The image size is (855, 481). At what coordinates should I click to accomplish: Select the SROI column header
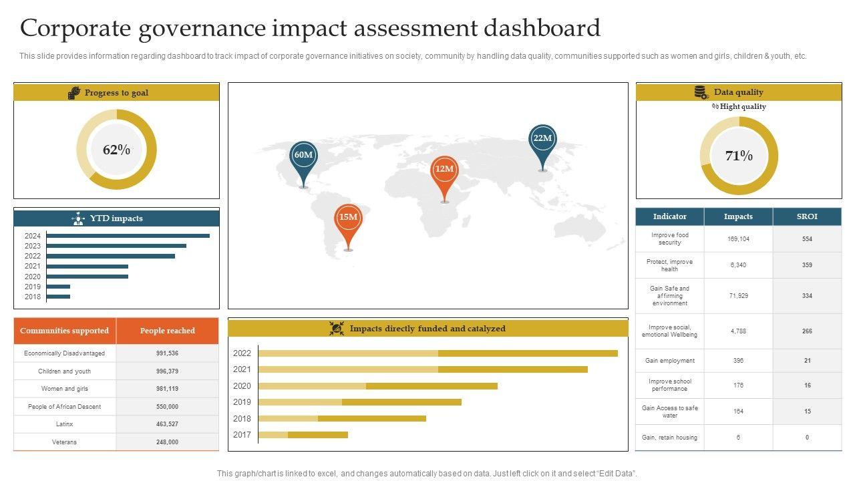[807, 216]
